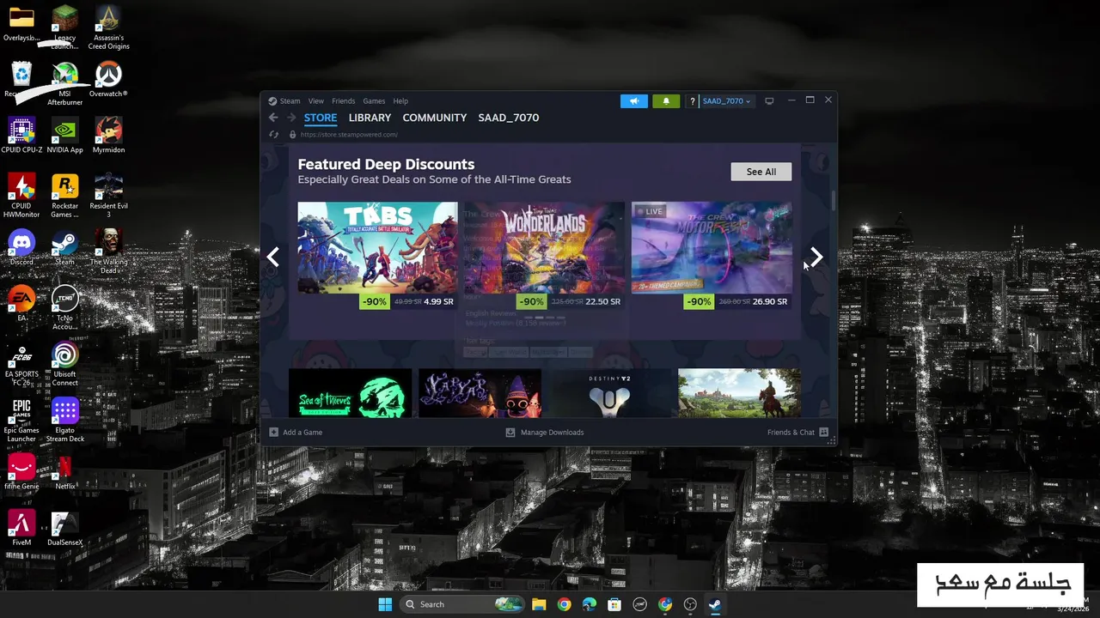Select Elgato Stream Deck desktop icon
Image resolution: width=1100 pixels, height=618 pixels.
click(x=65, y=421)
